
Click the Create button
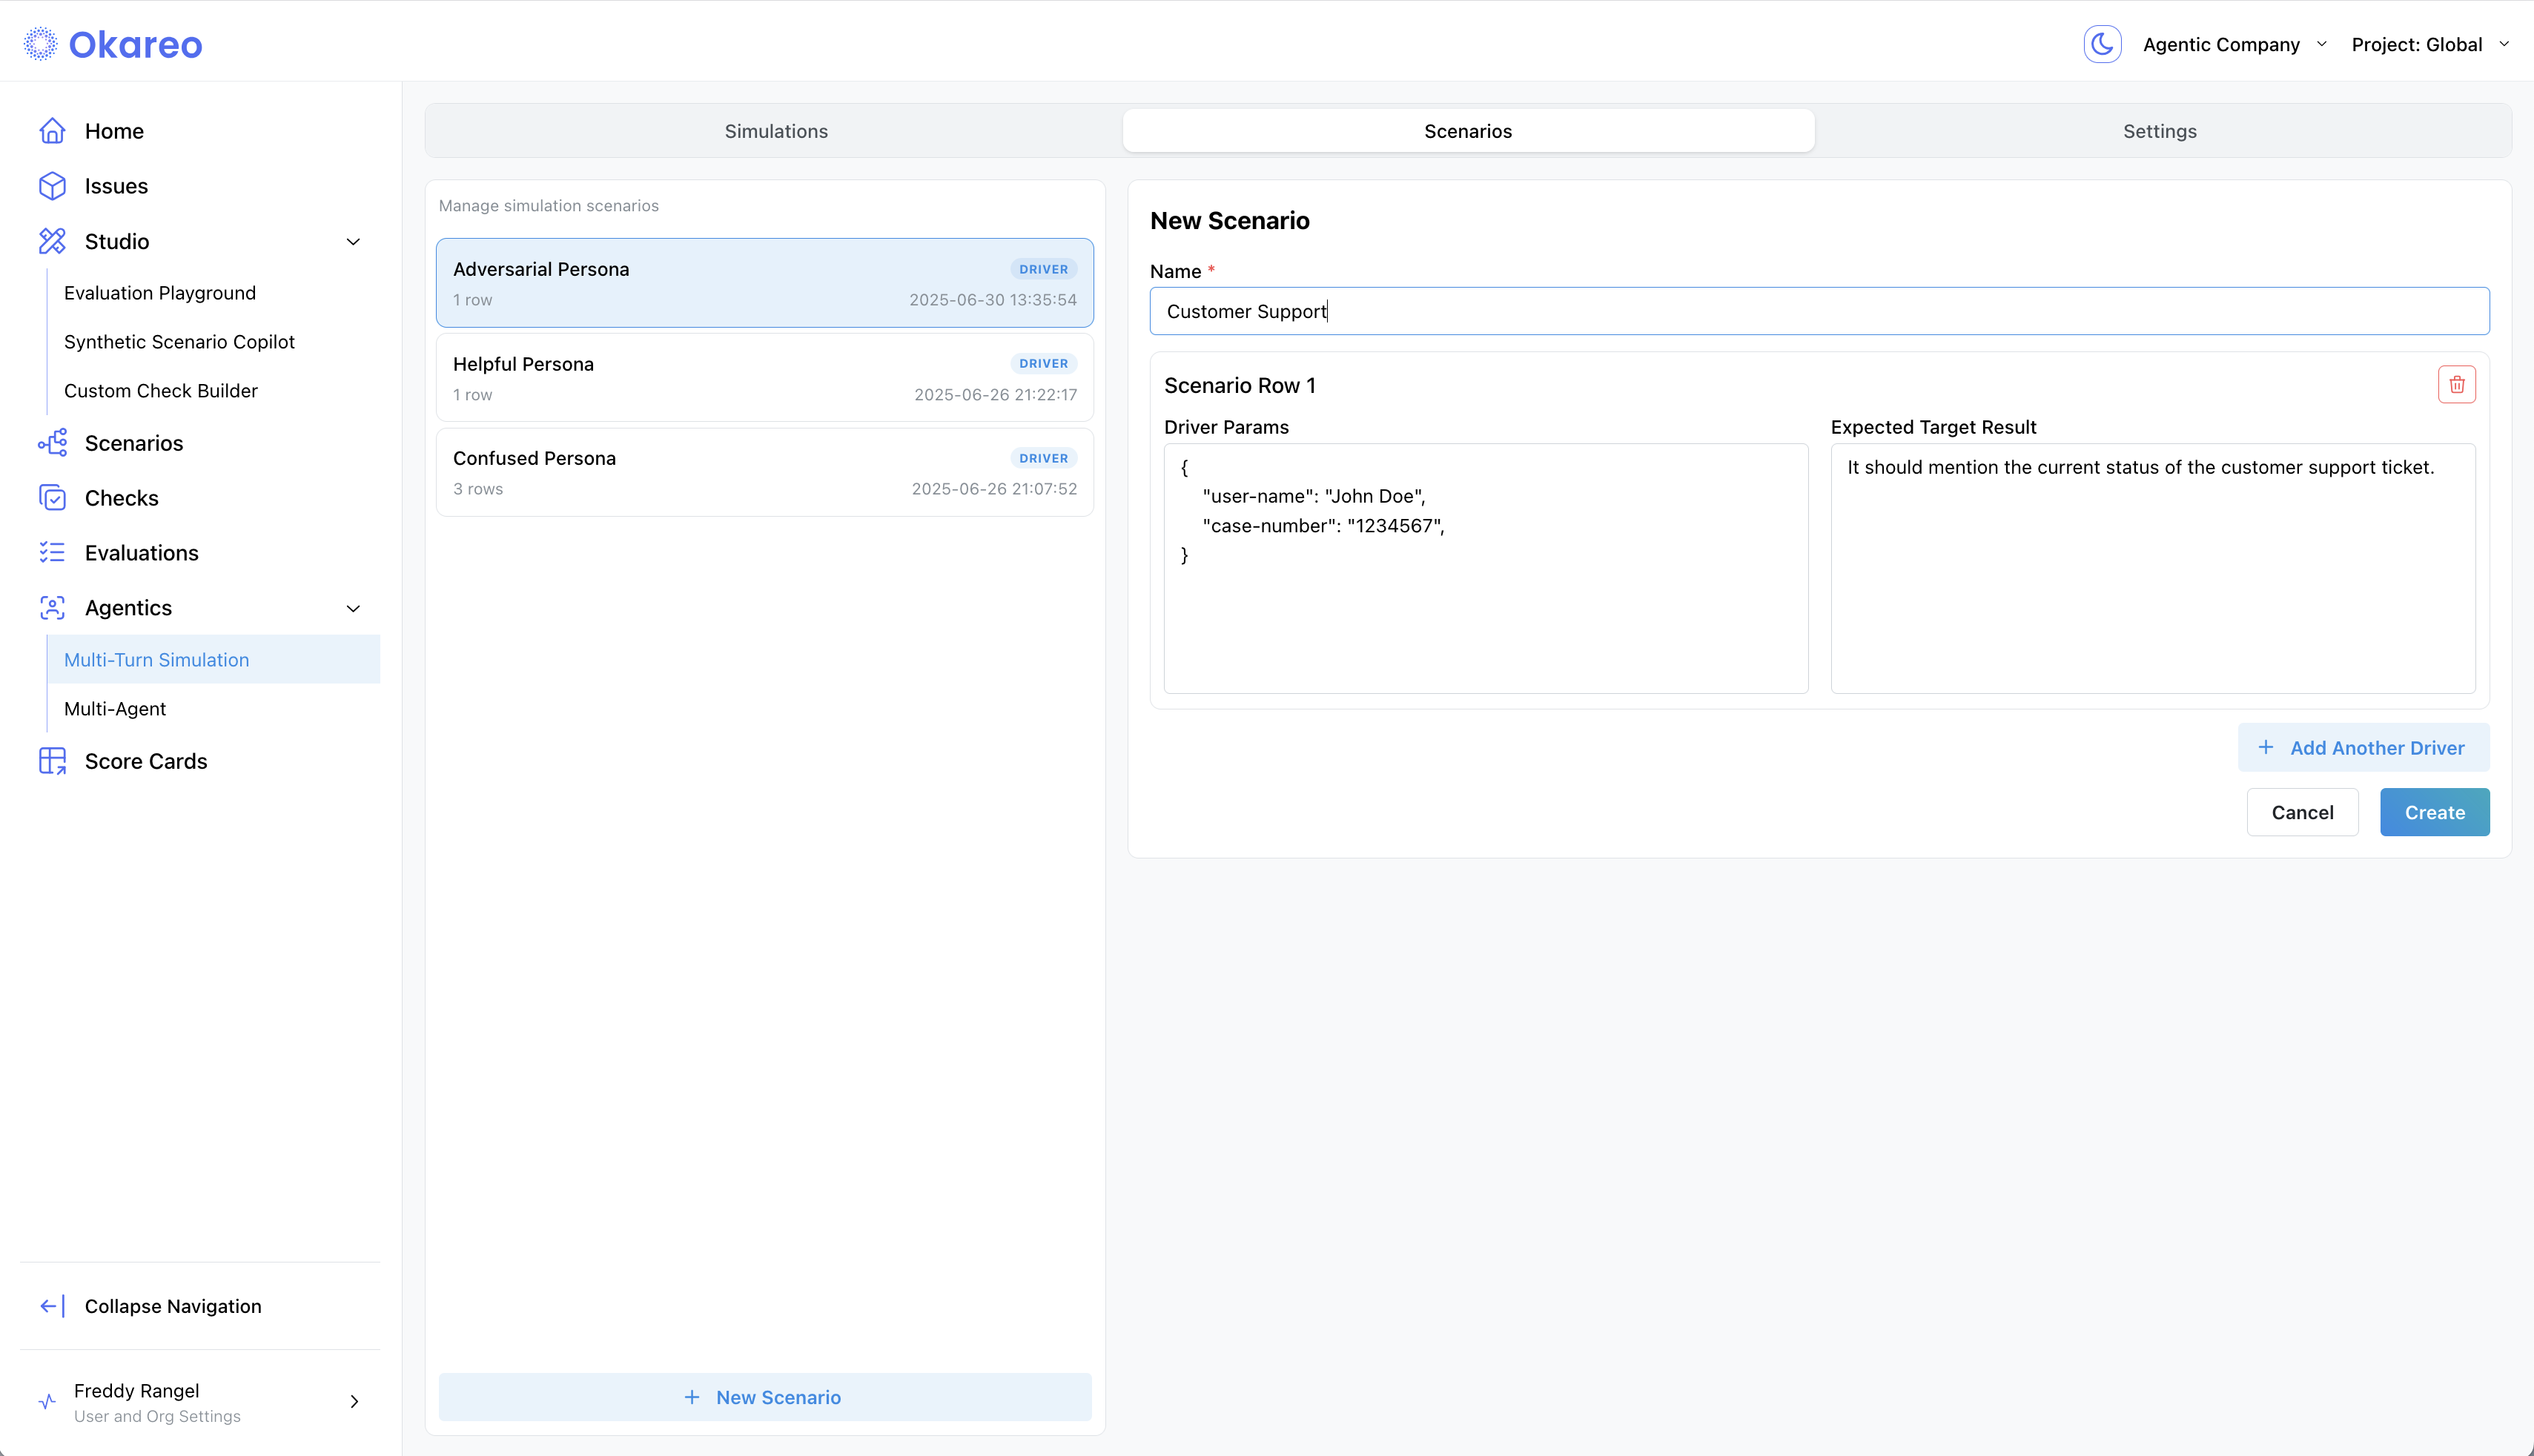pos(2434,812)
